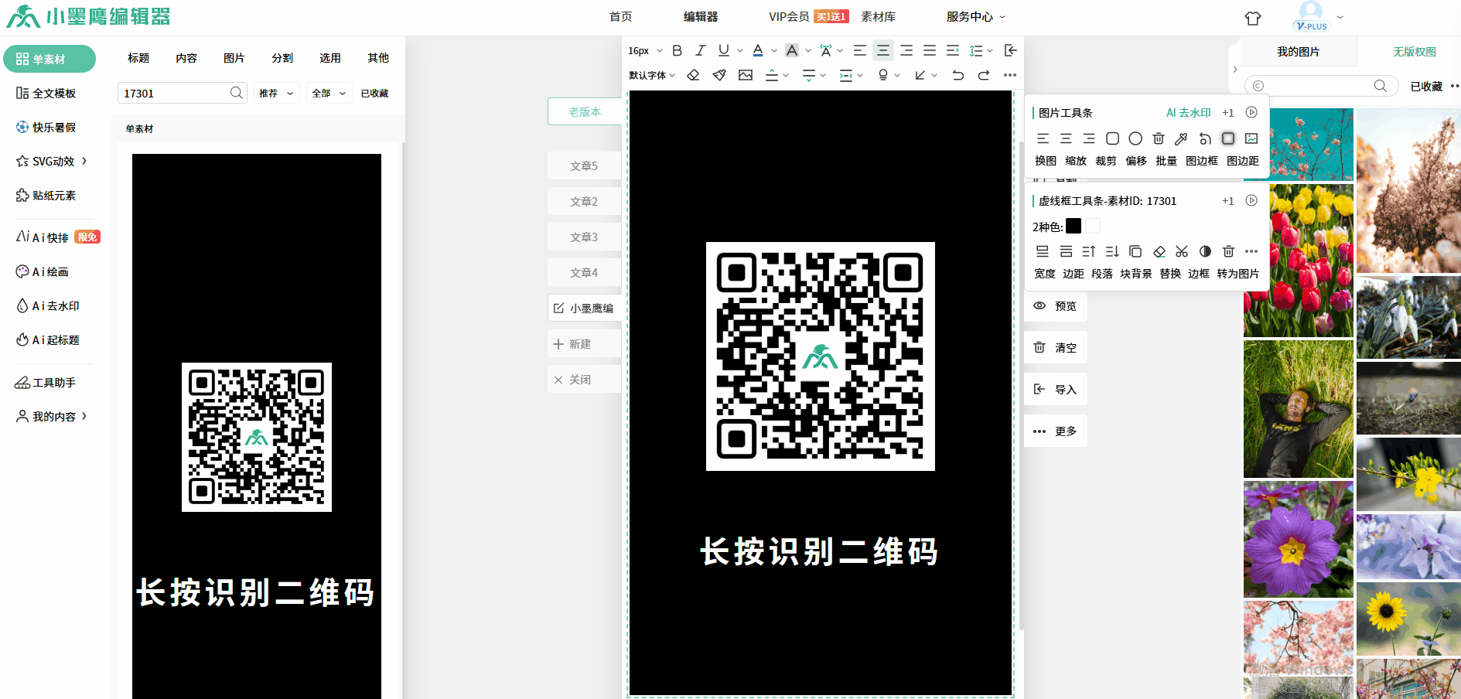Justify text on both sides
1461x699 pixels.
tap(930, 50)
